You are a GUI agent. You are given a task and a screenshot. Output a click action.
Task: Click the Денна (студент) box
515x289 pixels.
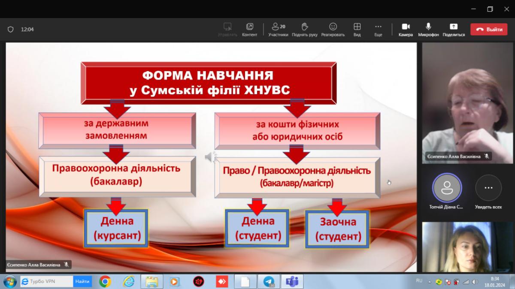258,228
